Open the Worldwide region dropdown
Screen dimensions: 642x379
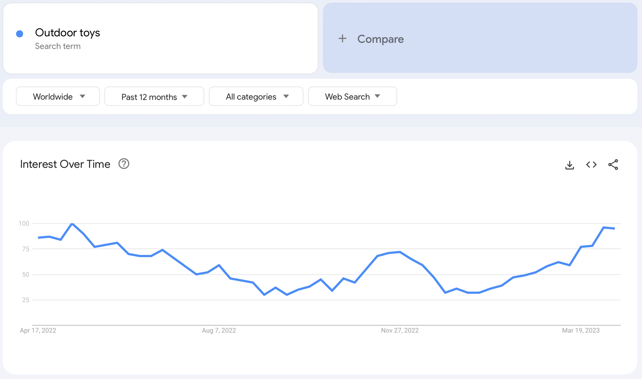(x=58, y=97)
